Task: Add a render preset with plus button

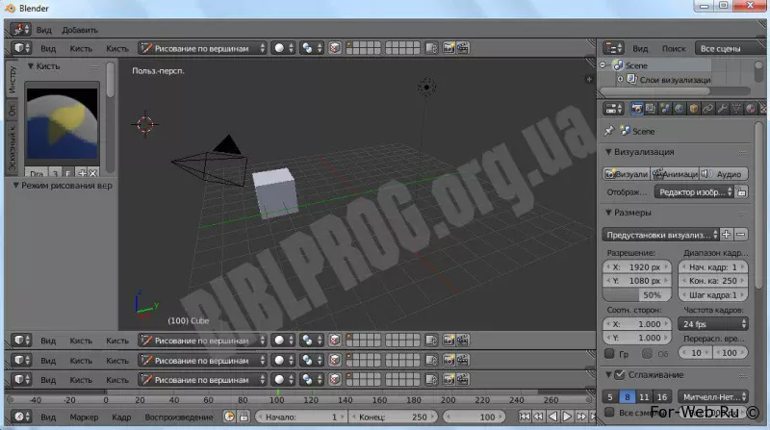Action: 727,235
